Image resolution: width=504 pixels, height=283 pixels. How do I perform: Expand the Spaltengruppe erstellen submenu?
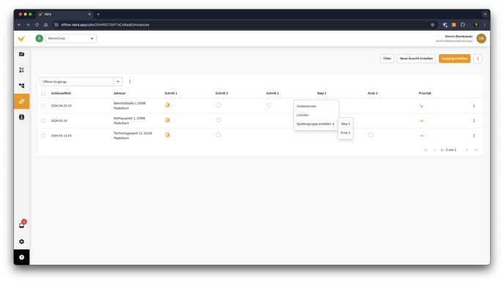[x=316, y=124]
